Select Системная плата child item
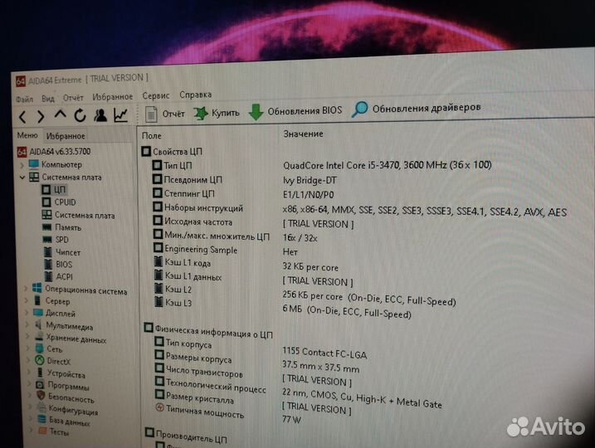595x448 pixels. click(78, 215)
